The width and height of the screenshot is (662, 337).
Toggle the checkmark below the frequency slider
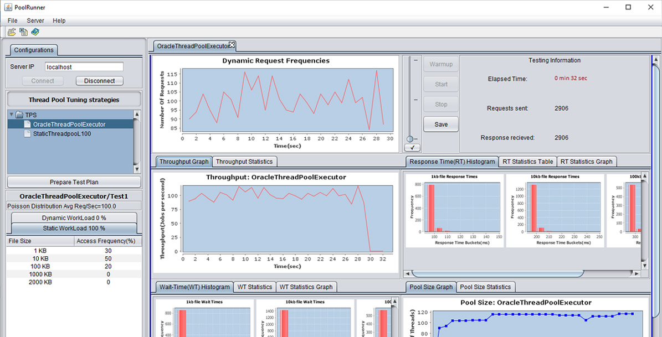click(x=413, y=147)
